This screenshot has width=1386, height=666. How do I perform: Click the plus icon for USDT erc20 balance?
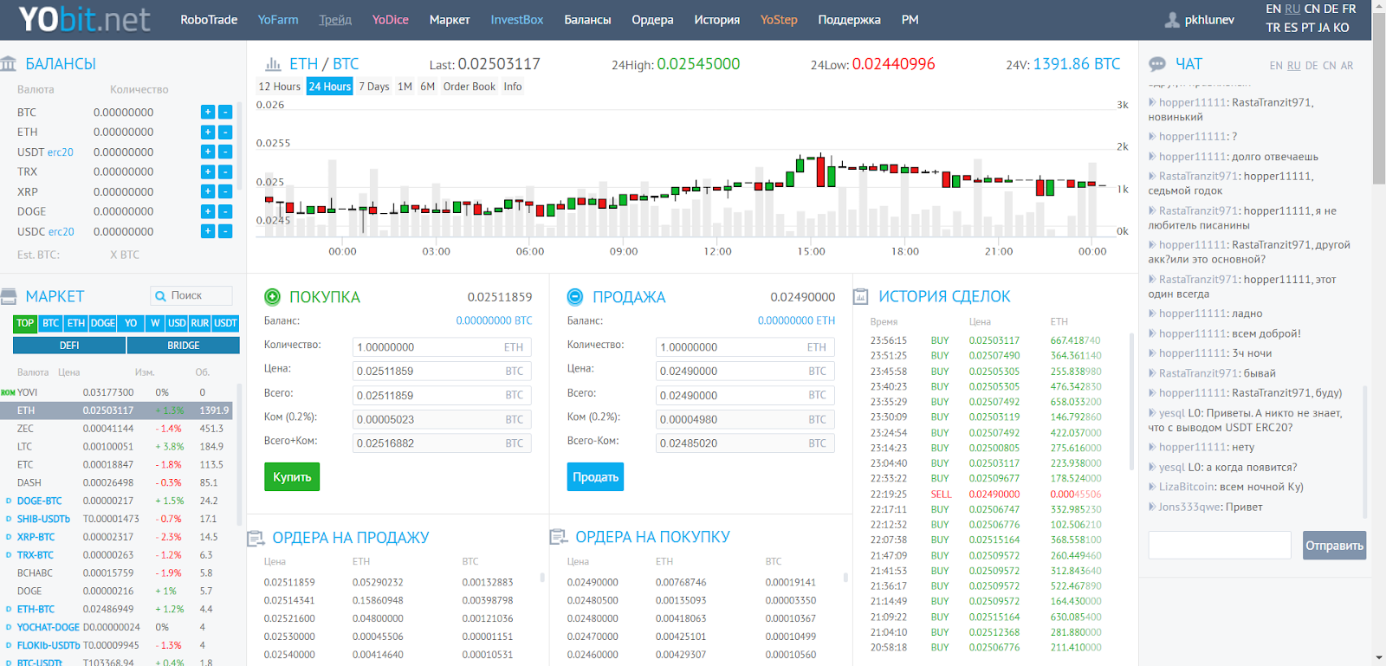click(208, 152)
